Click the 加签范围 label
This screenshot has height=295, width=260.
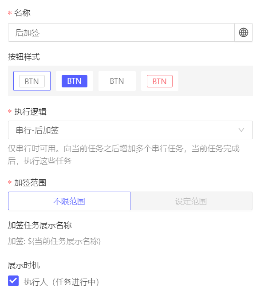point(30,182)
